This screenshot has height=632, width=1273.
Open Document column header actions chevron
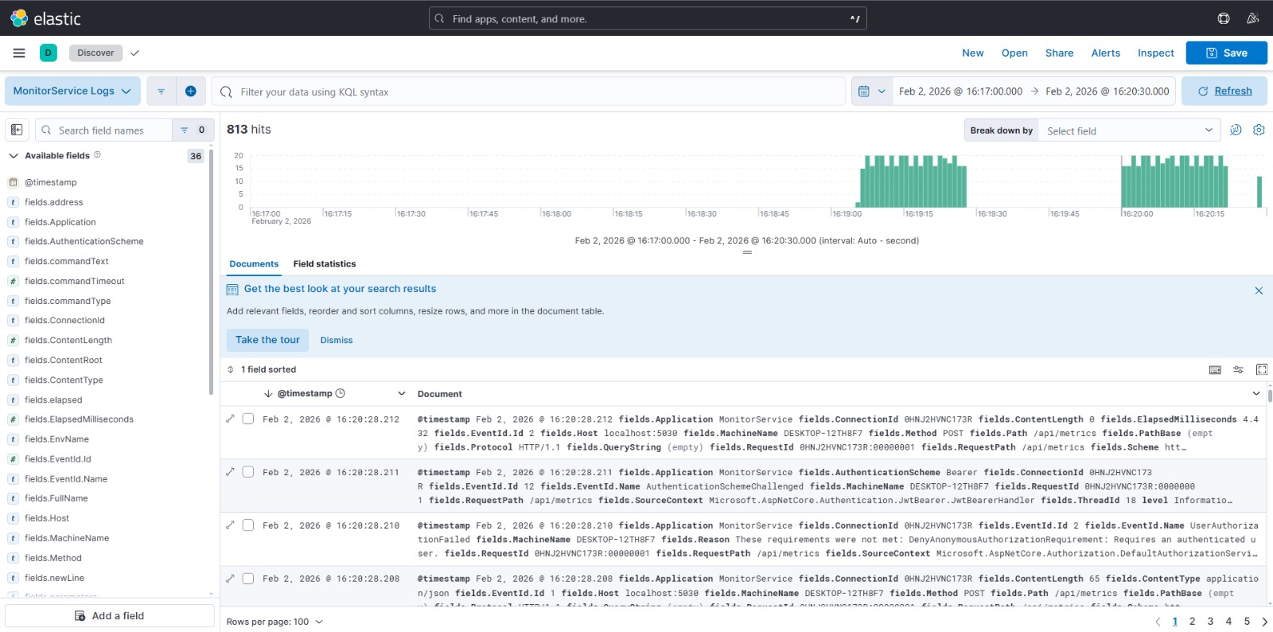(x=1256, y=394)
